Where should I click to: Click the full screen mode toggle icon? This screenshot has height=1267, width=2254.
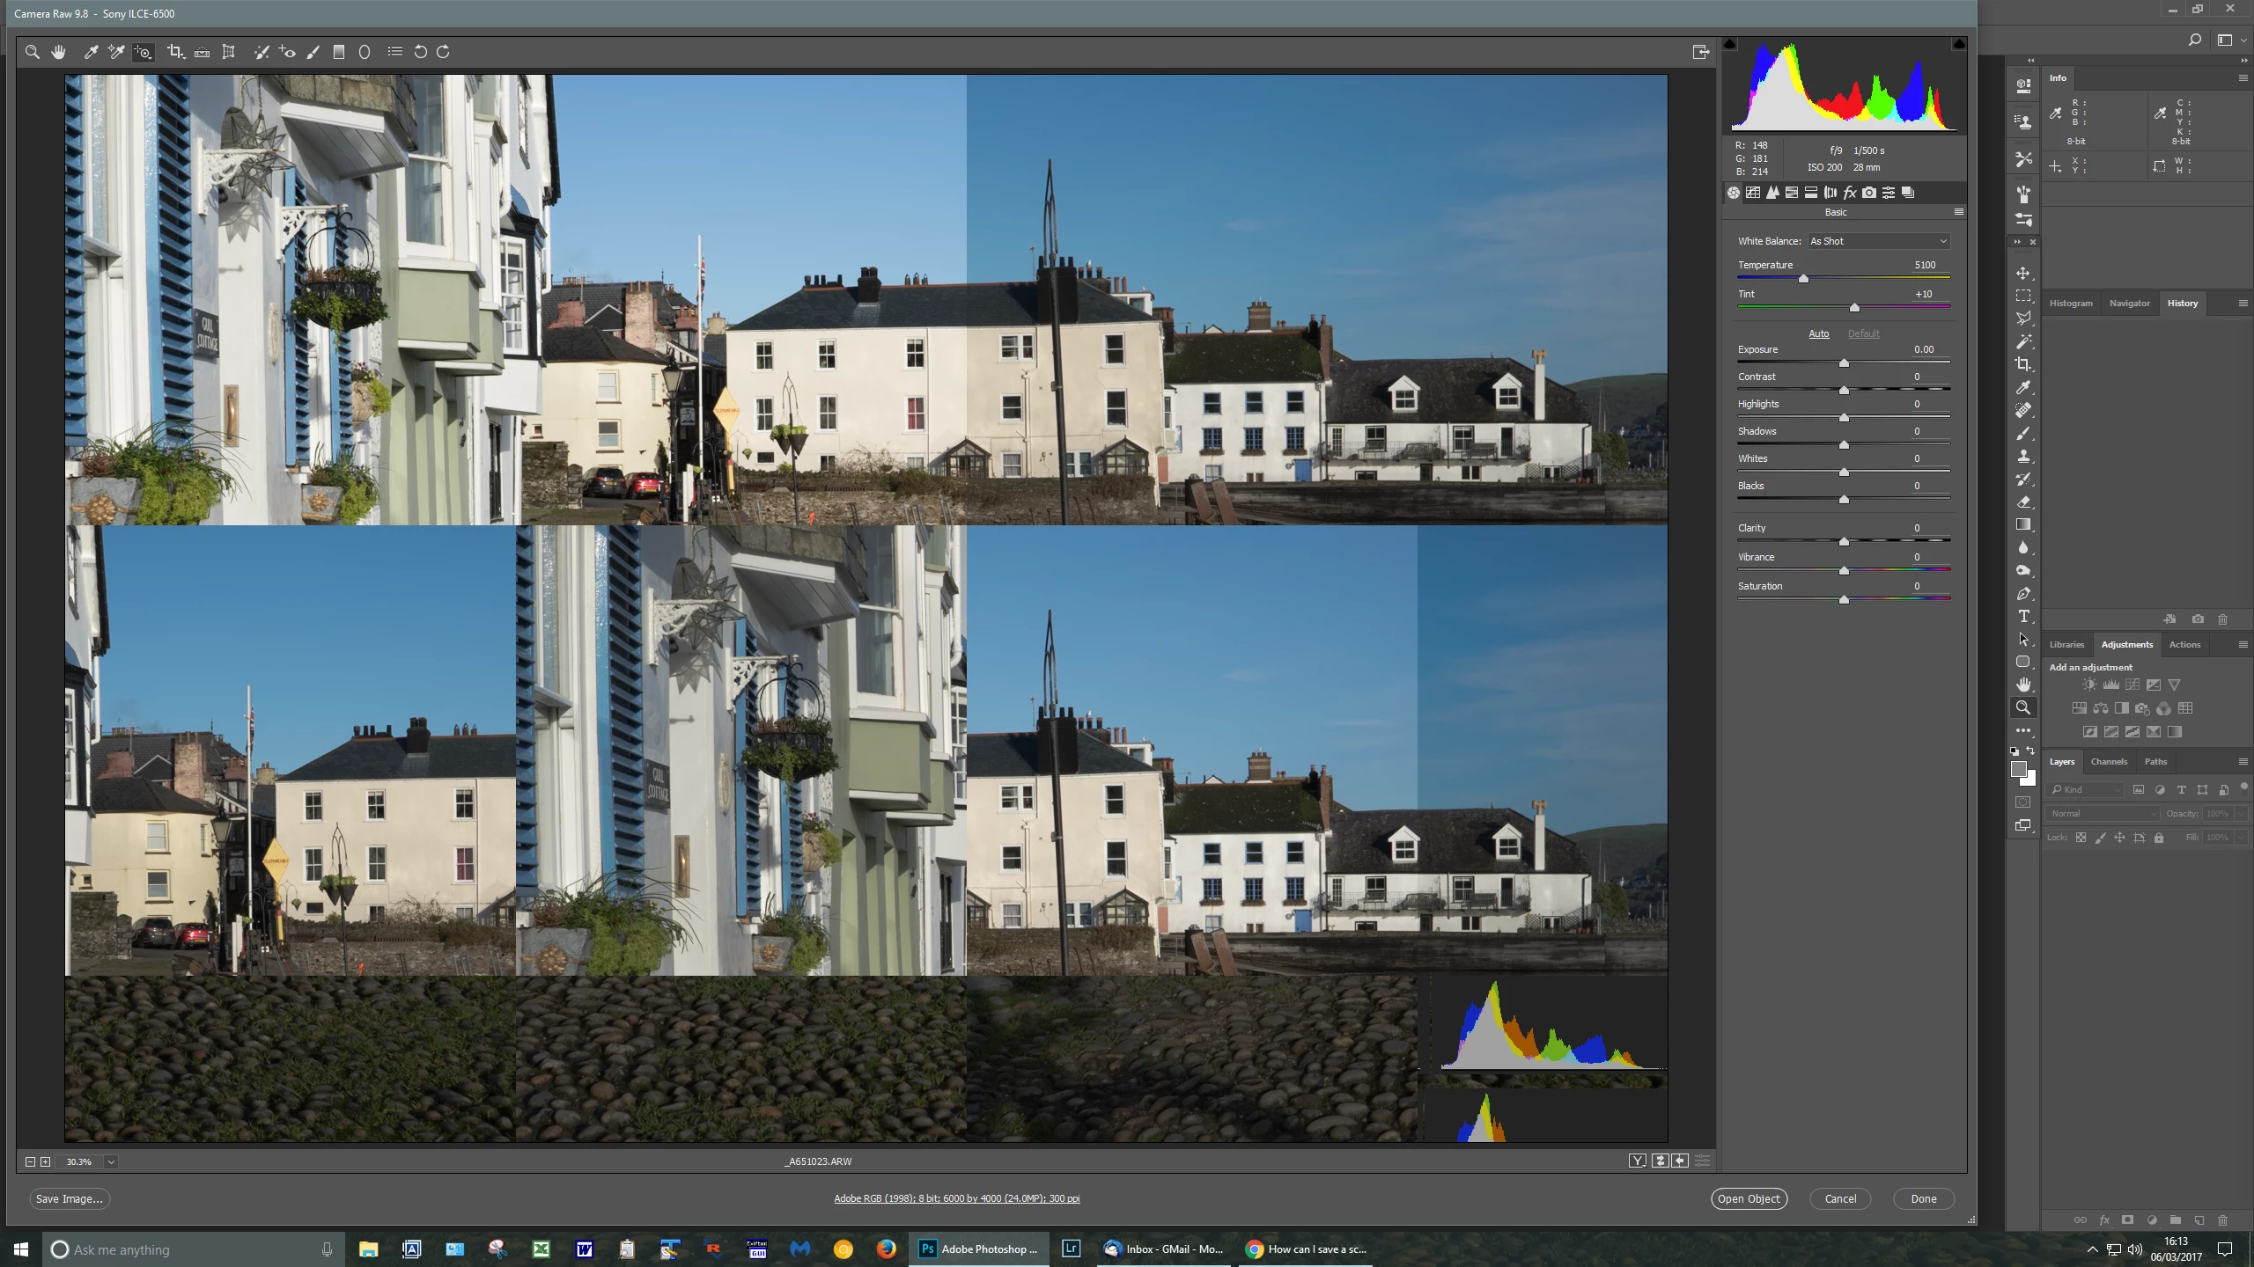[1701, 52]
